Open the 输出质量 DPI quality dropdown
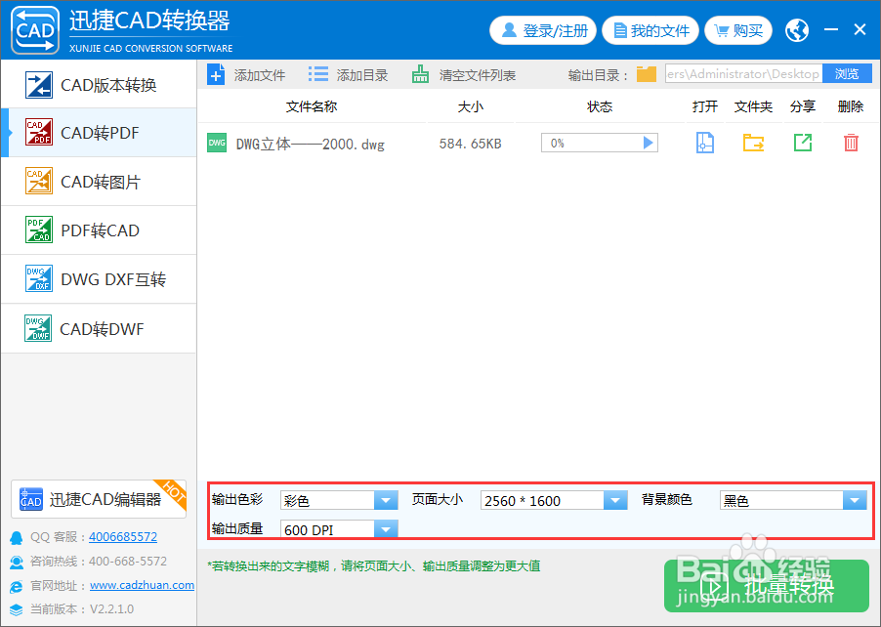This screenshot has width=881, height=627. (386, 528)
